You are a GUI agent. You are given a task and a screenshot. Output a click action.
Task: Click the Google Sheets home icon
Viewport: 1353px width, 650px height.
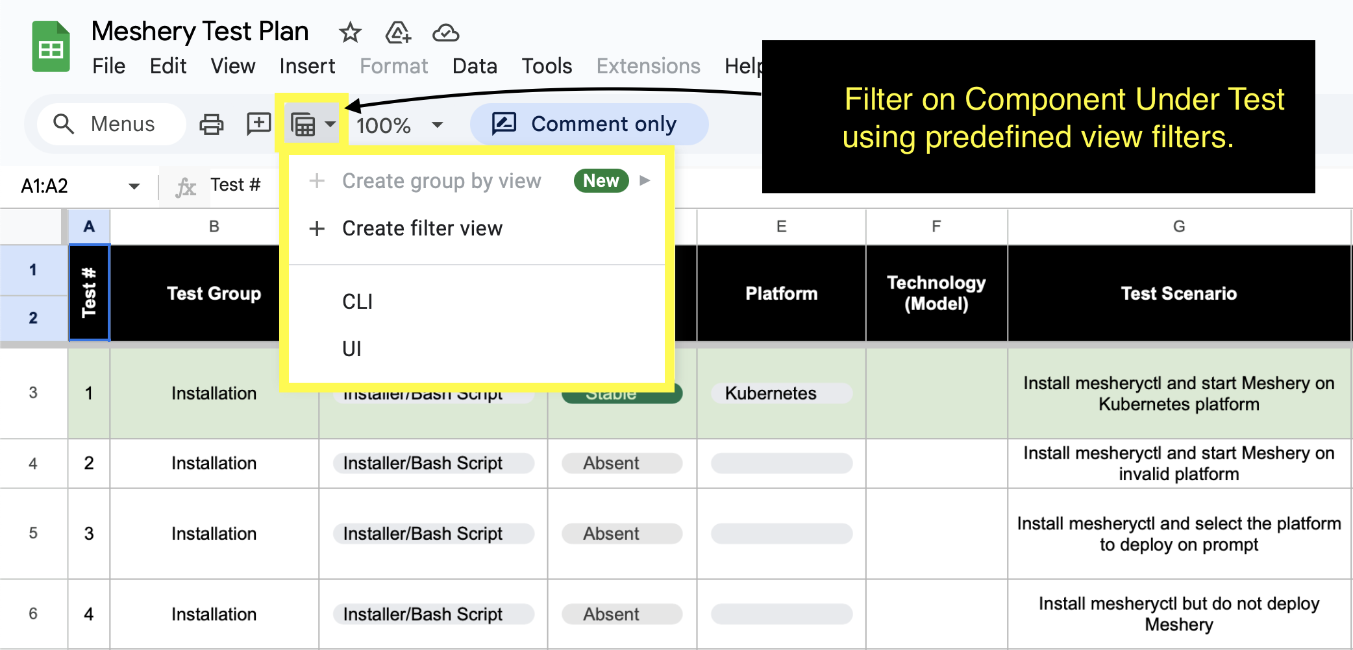(x=51, y=45)
